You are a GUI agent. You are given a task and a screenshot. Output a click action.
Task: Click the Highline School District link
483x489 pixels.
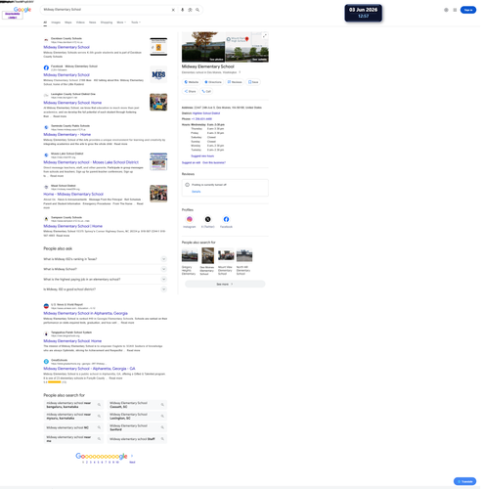(x=207, y=113)
